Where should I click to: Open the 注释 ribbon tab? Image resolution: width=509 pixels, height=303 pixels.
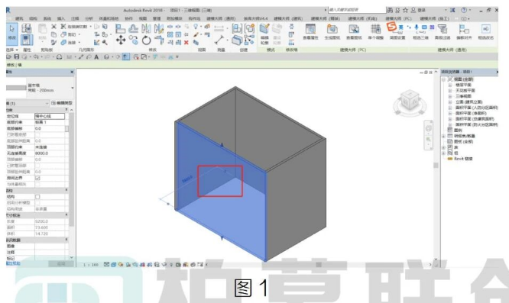(x=75, y=19)
